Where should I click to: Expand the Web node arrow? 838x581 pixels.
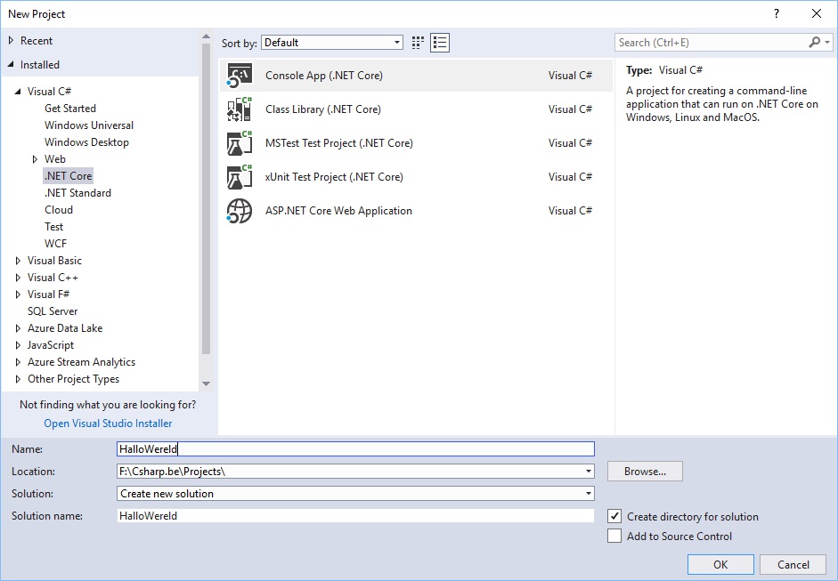36,159
